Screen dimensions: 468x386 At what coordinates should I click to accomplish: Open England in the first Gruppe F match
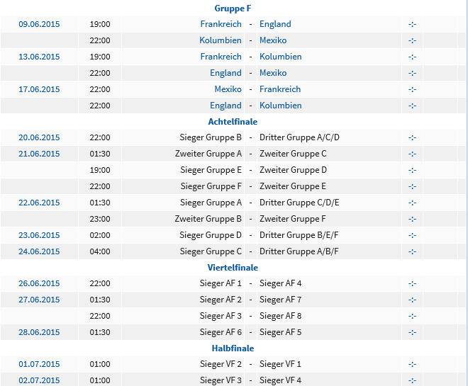[275, 24]
